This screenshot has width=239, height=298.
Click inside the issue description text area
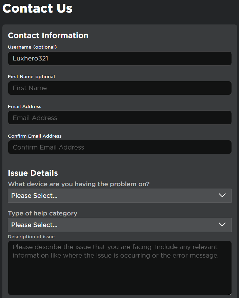pyautogui.click(x=119, y=268)
